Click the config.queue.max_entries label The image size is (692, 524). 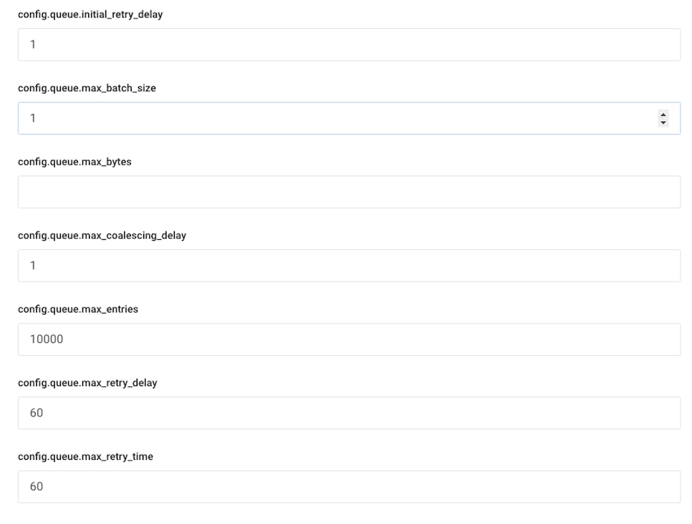(78, 309)
